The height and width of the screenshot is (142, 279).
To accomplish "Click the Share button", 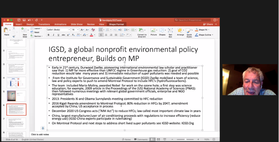I will coord(208,24).
